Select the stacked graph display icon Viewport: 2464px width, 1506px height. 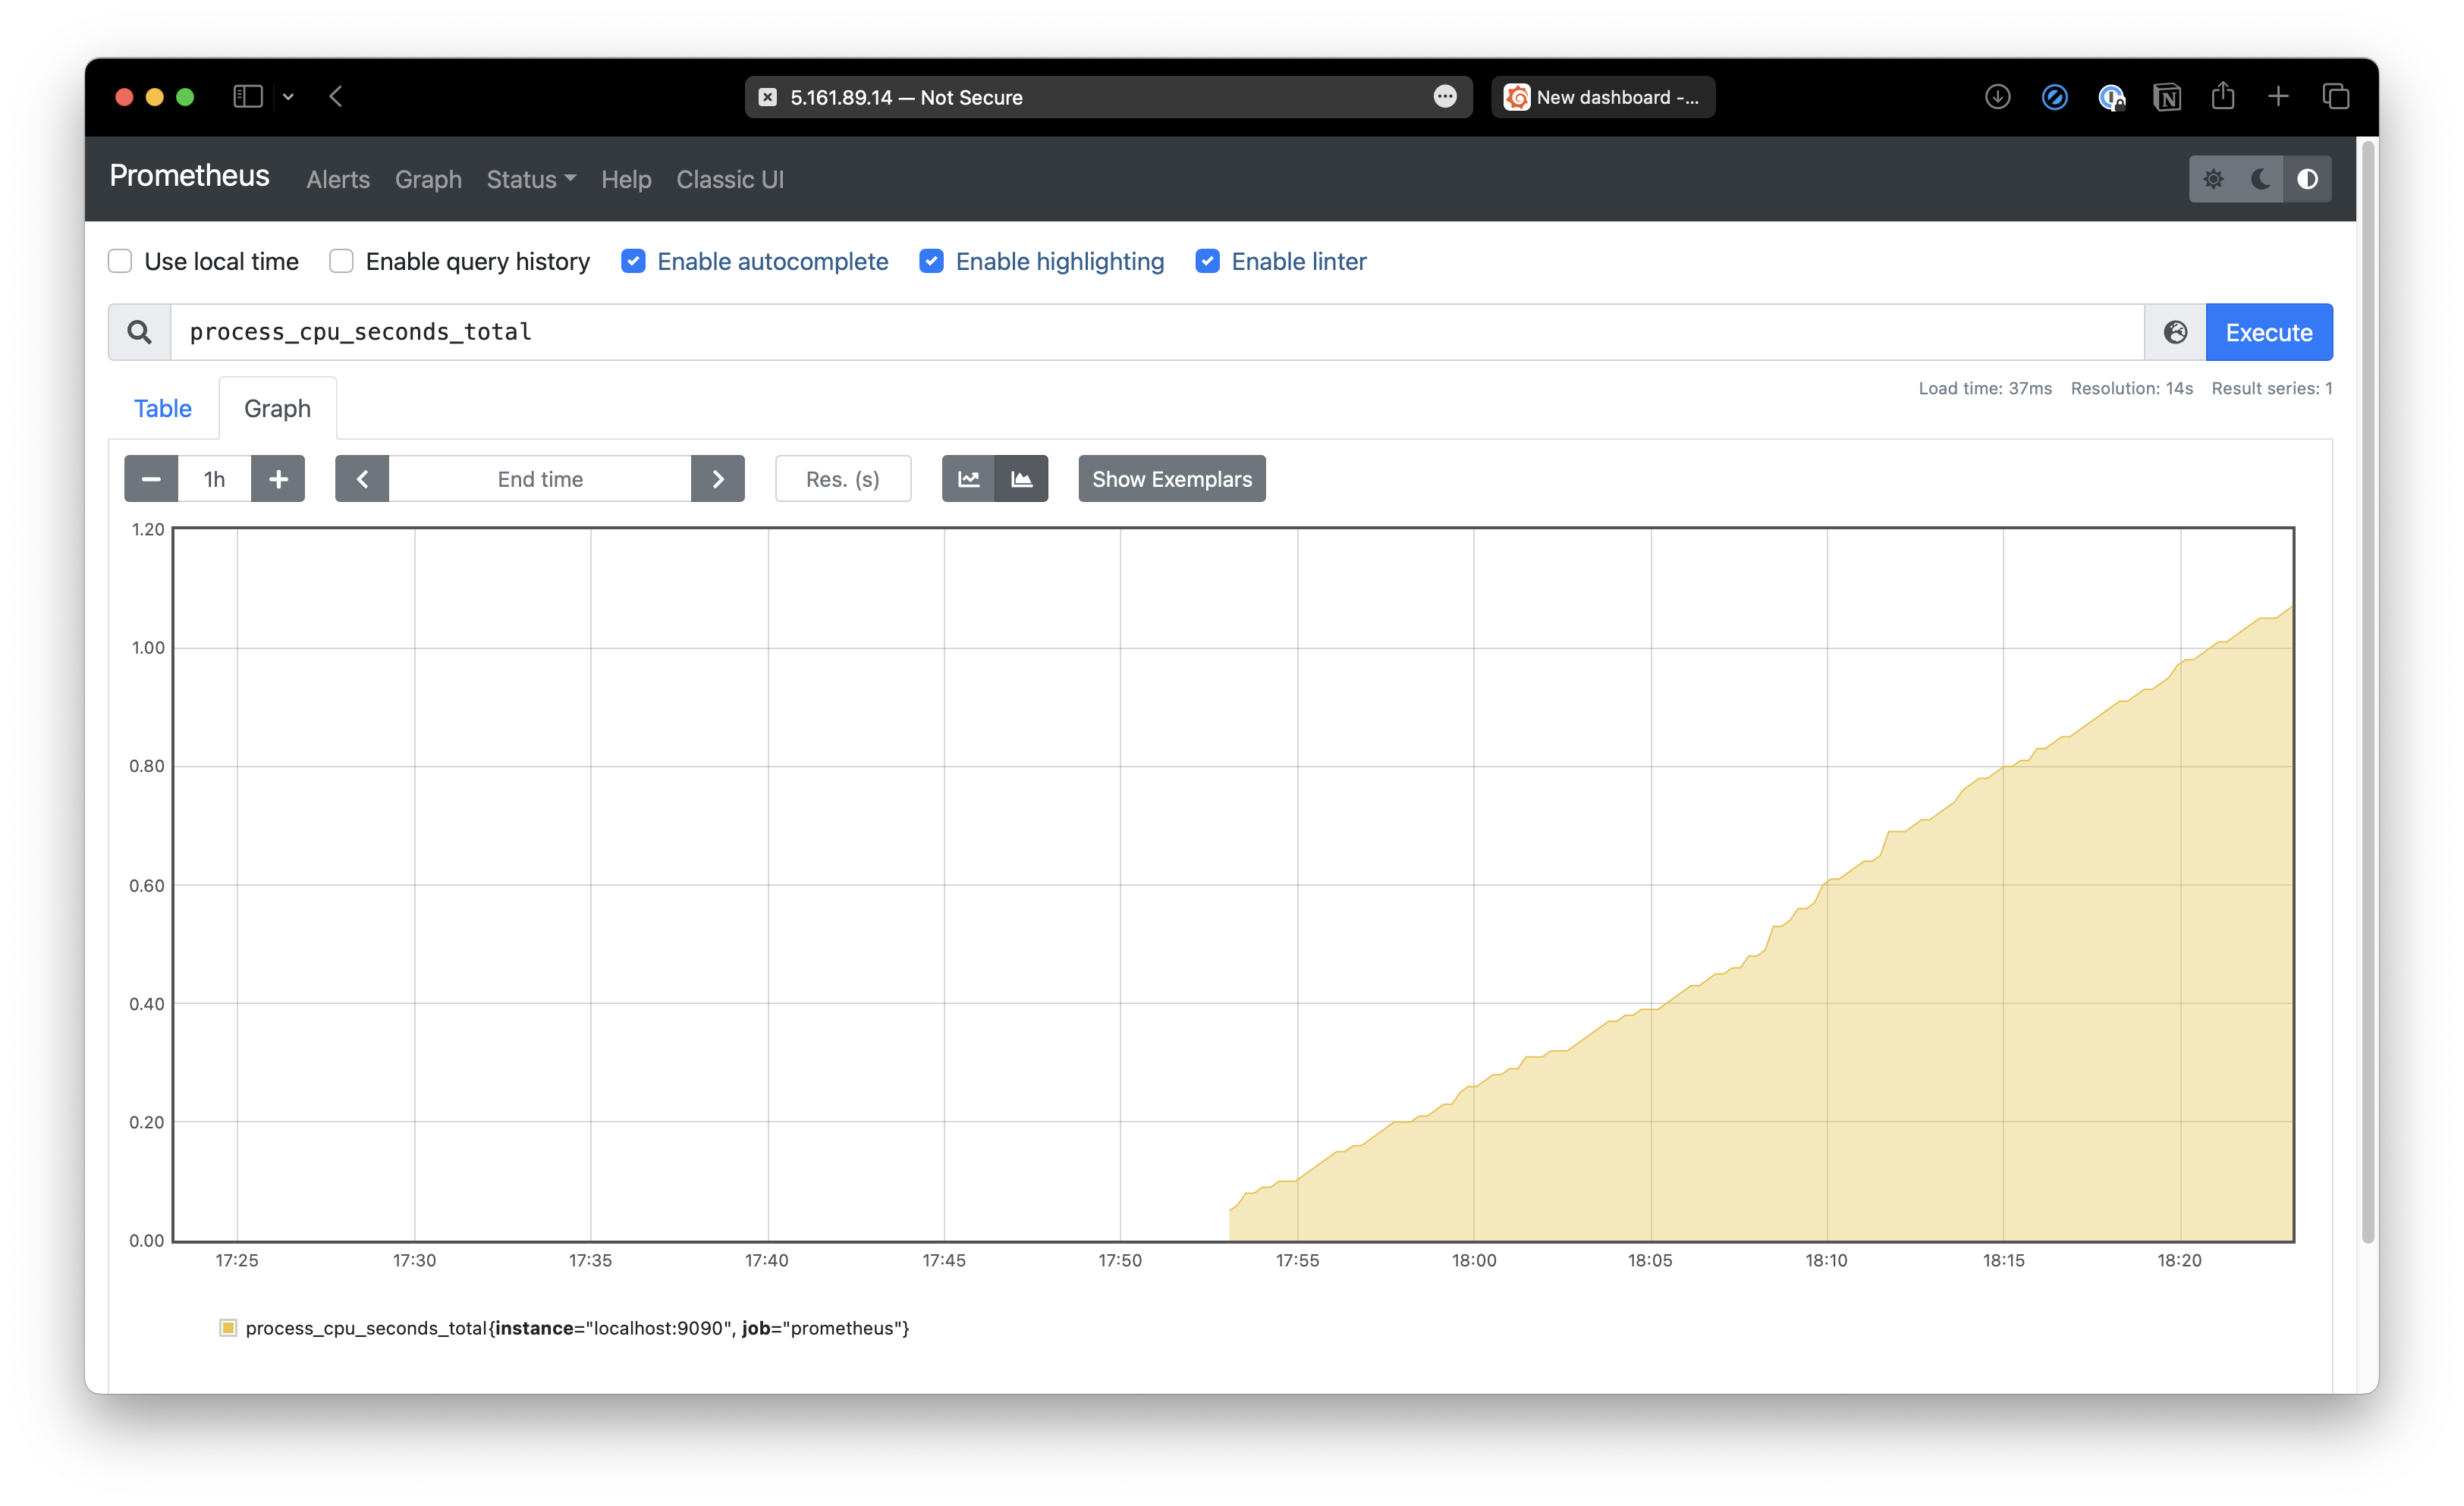click(x=1021, y=478)
